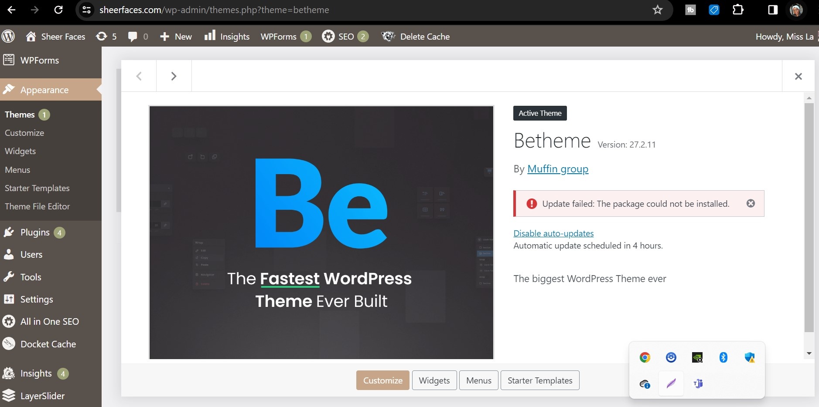The height and width of the screenshot is (407, 819).
Task: Click Microsoft Teams tray icon
Action: [698, 383]
